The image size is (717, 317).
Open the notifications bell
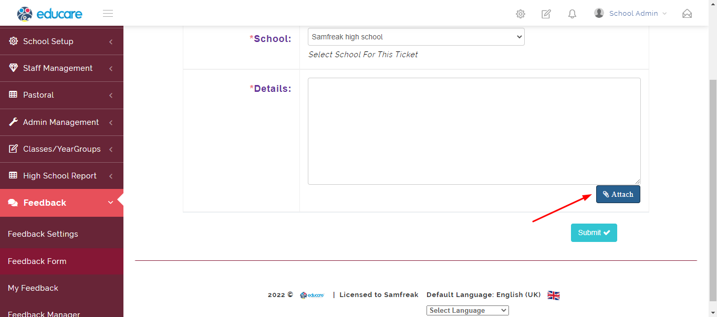573,14
